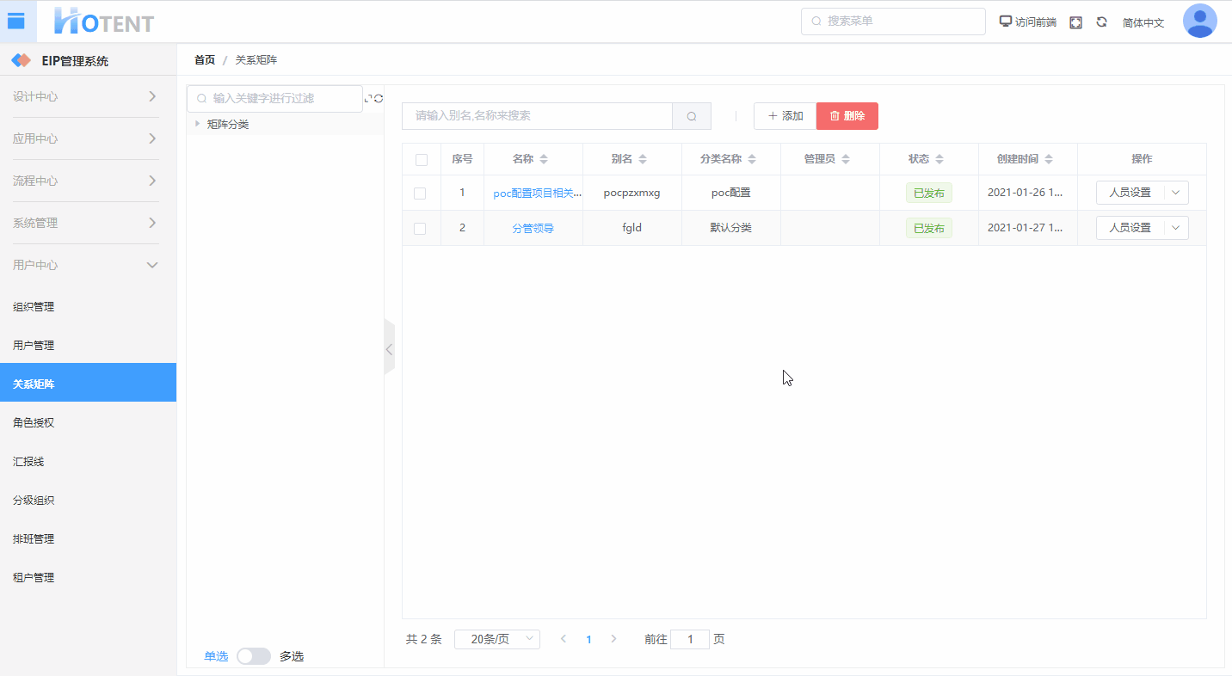Sort by the 名称 column sort arrows
The height and width of the screenshot is (676, 1232).
tap(544, 160)
